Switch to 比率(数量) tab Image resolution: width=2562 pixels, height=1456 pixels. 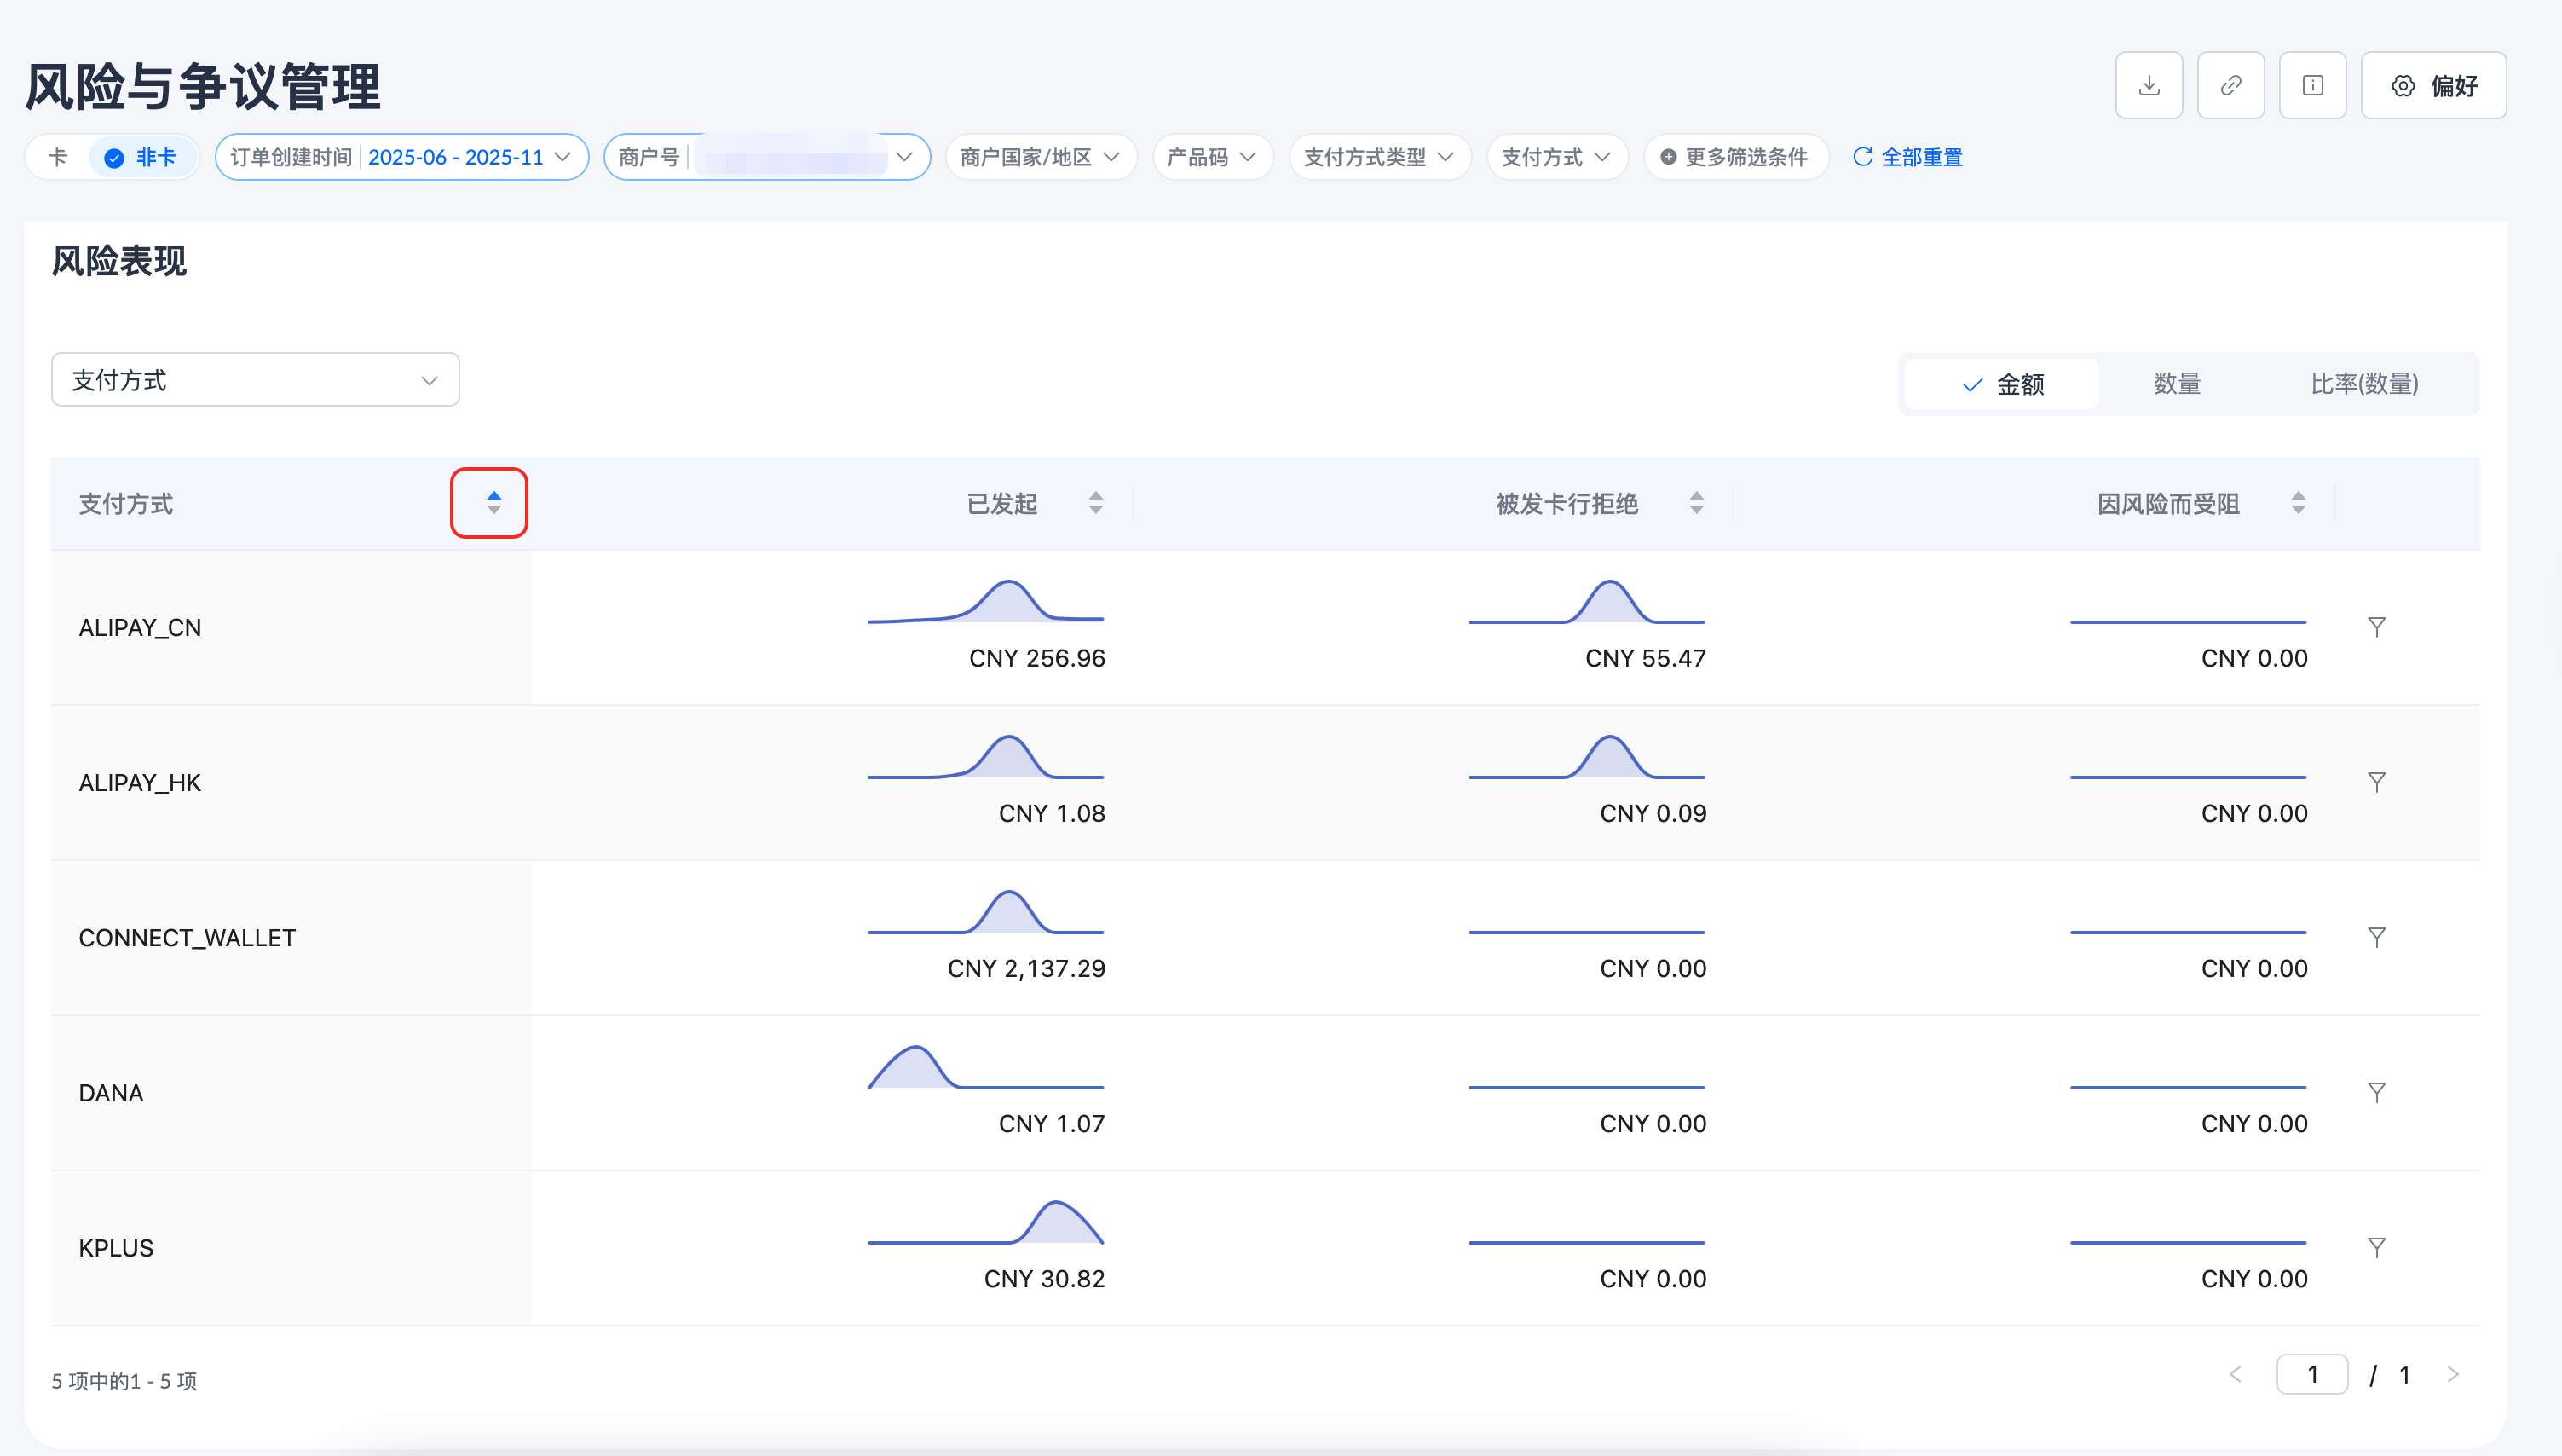2363,384
